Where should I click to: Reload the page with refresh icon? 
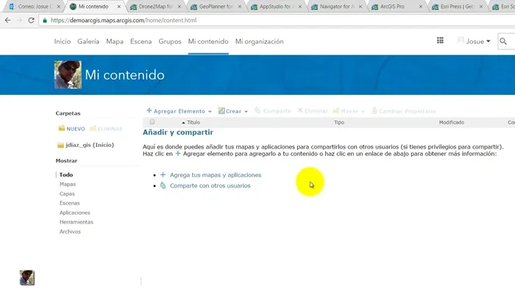click(31, 21)
